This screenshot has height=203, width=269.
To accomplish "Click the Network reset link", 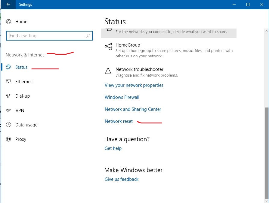I will pyautogui.click(x=119, y=121).
